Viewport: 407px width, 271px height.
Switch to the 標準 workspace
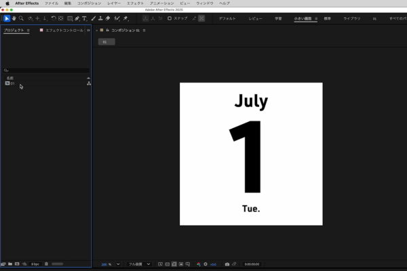pos(328,19)
